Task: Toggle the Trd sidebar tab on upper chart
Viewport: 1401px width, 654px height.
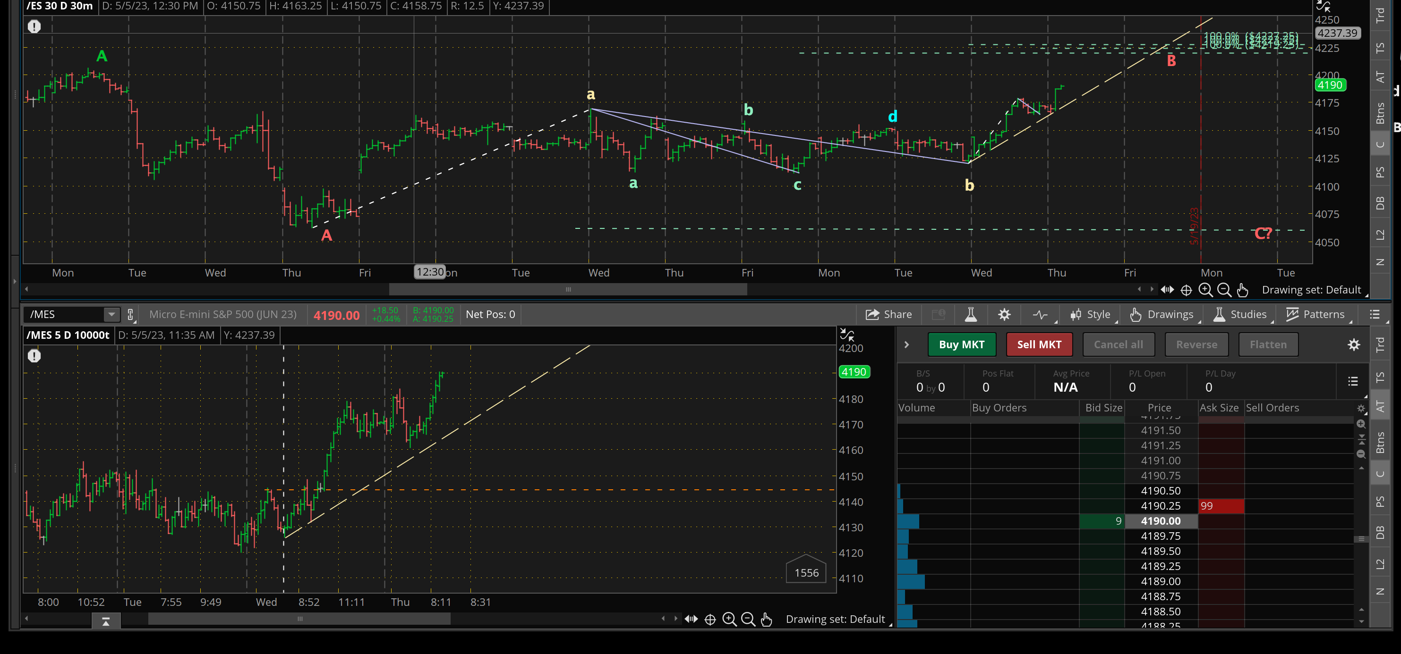Action: tap(1380, 15)
